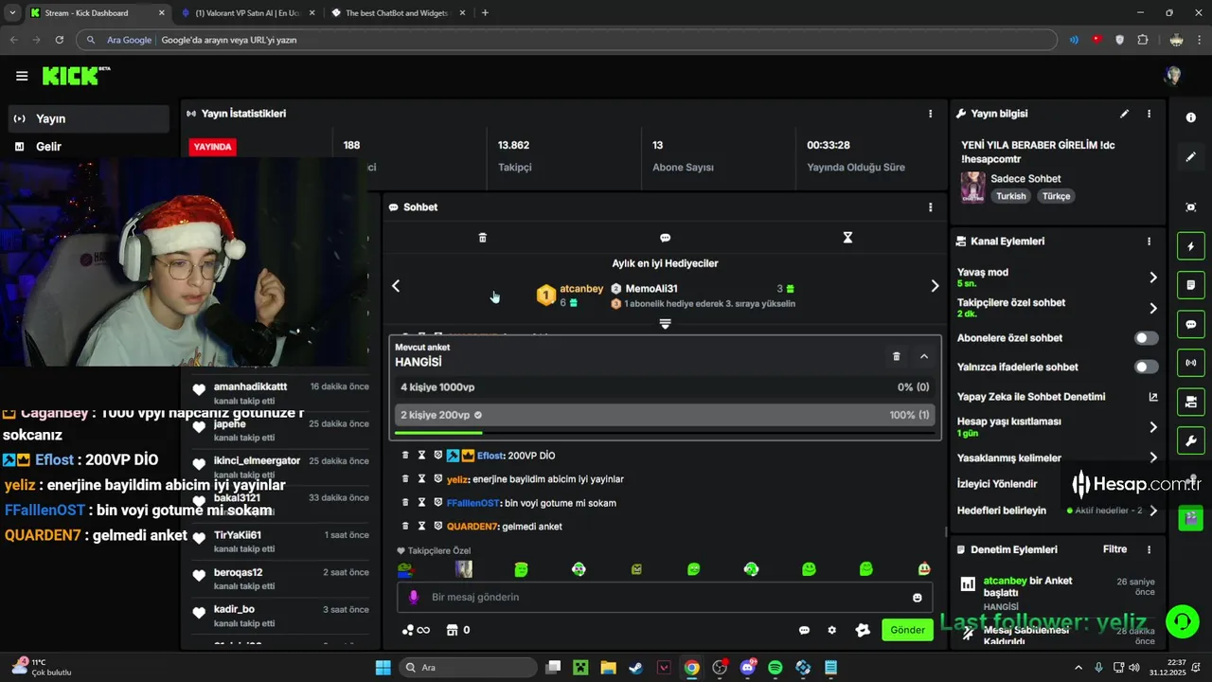Viewport: 1212px width, 682px height.
Task: Select poll option 4 kişiye 1000vp
Action: pyautogui.click(x=665, y=387)
